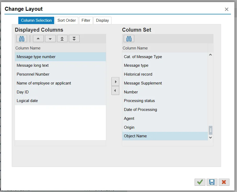Select 'Processing status' in Column Set

(x=165, y=101)
